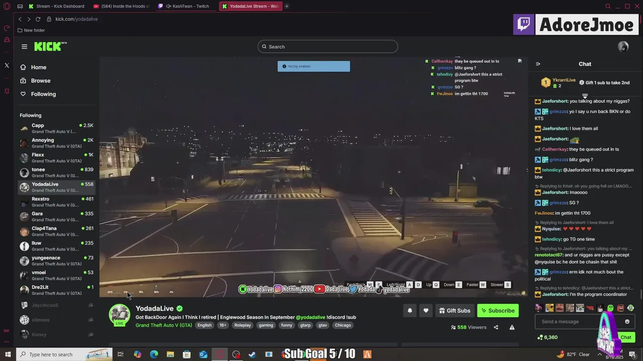Select the YodadaLive Stream tab
Image resolution: width=643 pixels, height=361 pixels.
(x=250, y=7)
